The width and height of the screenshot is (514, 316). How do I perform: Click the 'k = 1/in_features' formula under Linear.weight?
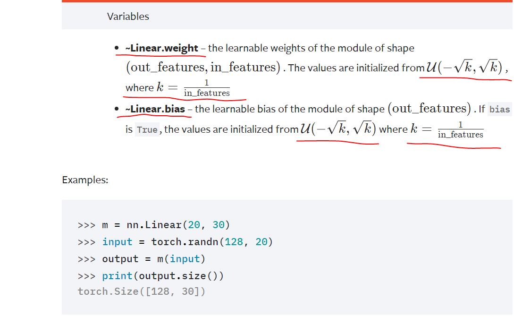(193, 87)
